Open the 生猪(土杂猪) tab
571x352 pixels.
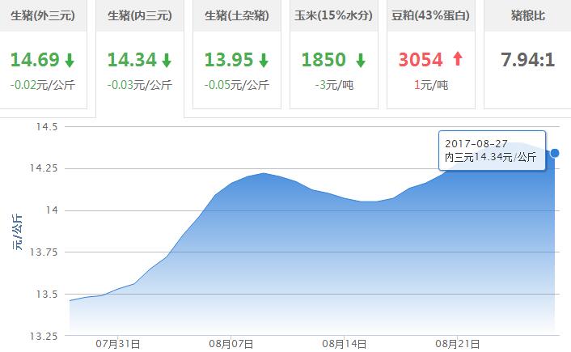tap(237, 15)
